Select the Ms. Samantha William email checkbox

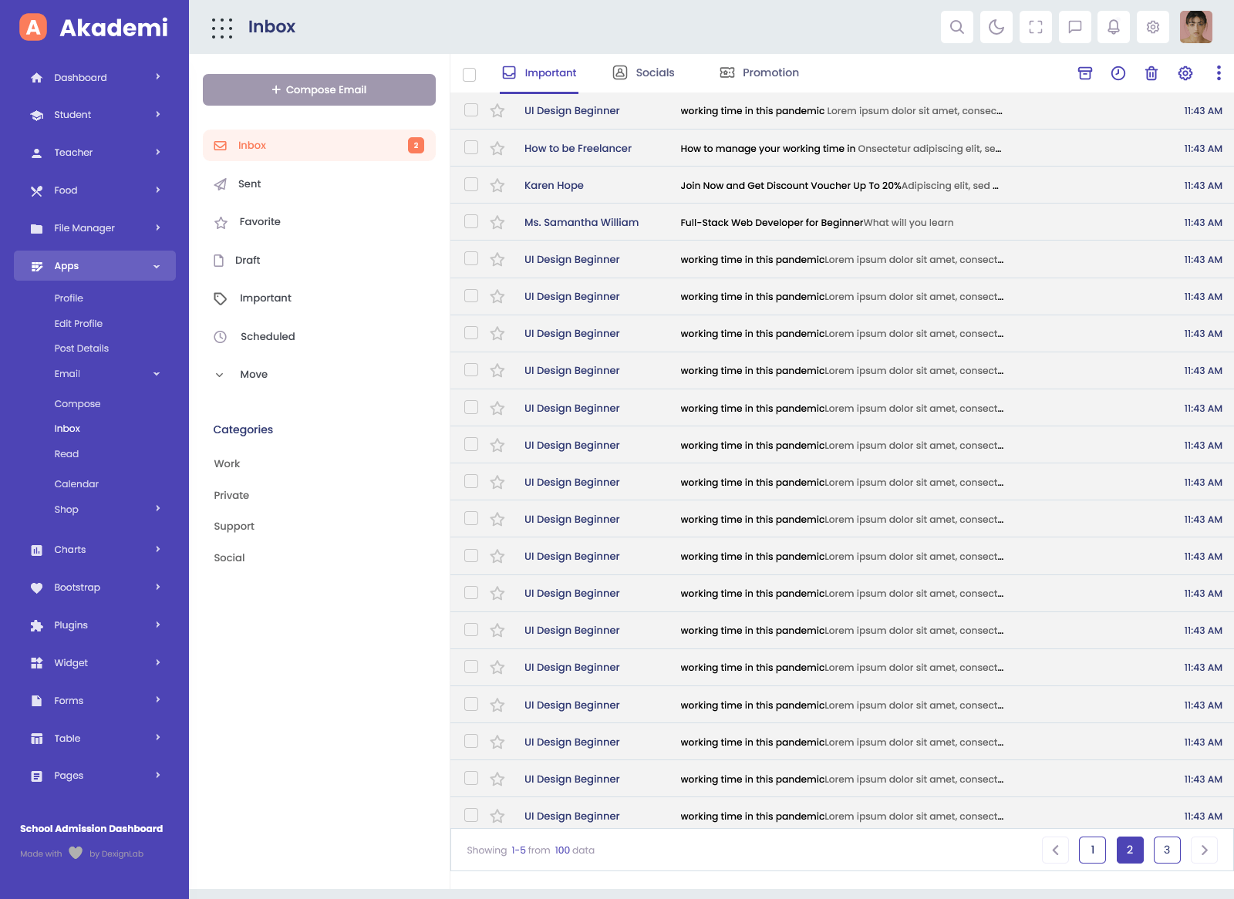point(471,222)
